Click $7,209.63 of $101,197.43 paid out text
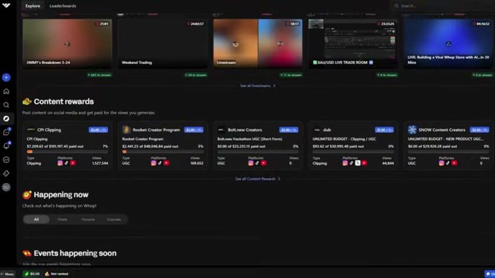The height and width of the screenshot is (278, 495). tap(55, 146)
